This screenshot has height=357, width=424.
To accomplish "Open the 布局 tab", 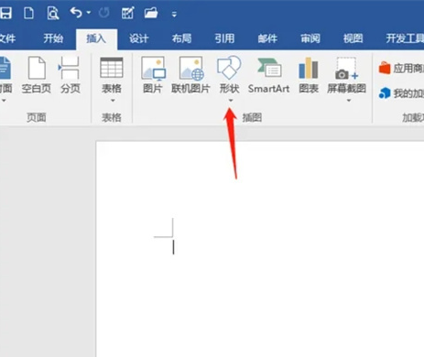I will (181, 38).
